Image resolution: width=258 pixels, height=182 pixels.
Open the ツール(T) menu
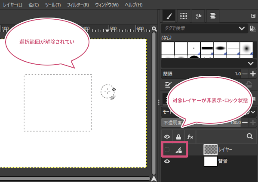coord(53,5)
